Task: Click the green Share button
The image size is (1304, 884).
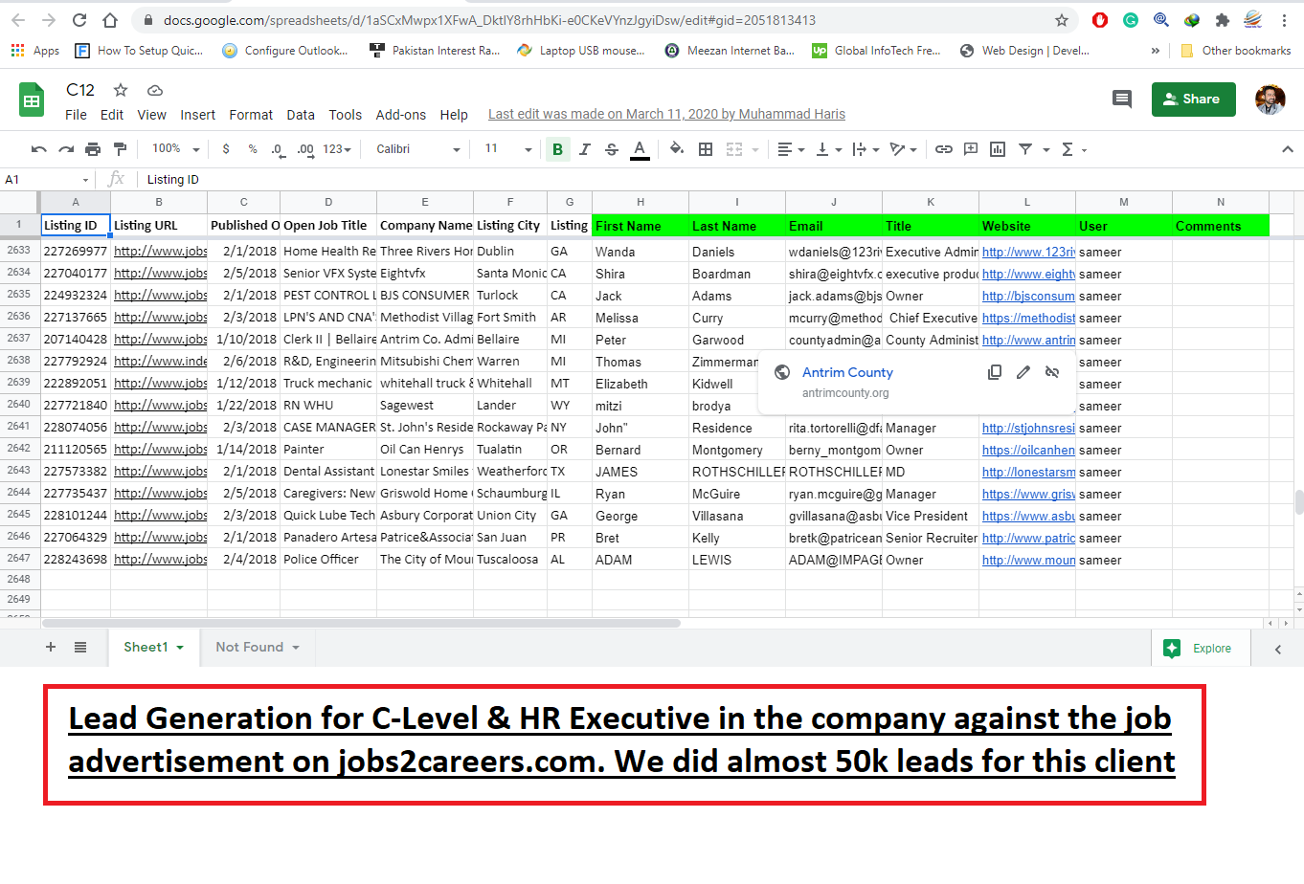Action: pos(1193,99)
